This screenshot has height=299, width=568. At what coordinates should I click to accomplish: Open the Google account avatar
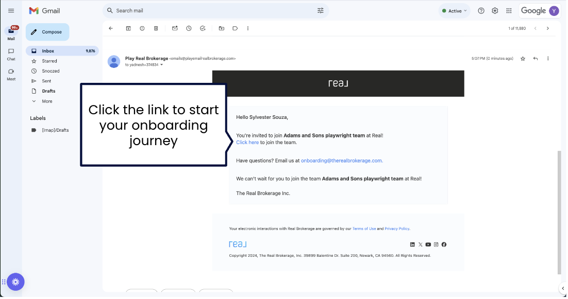[x=554, y=11]
